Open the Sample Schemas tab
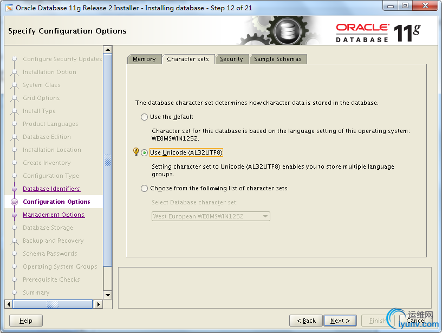This screenshot has width=442, height=333. coord(278,59)
